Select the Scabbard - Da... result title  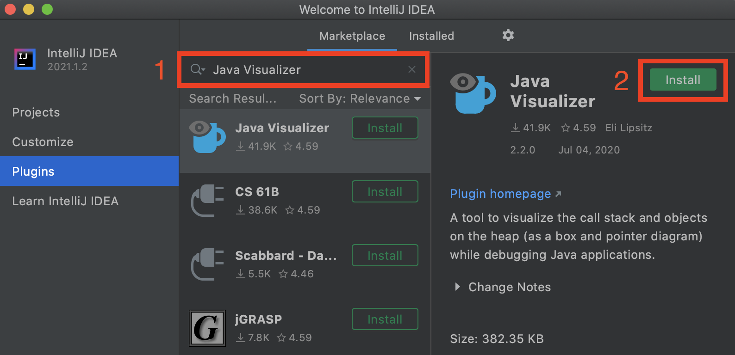286,256
